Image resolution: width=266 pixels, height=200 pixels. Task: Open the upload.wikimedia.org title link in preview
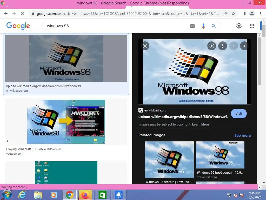tap(183, 117)
